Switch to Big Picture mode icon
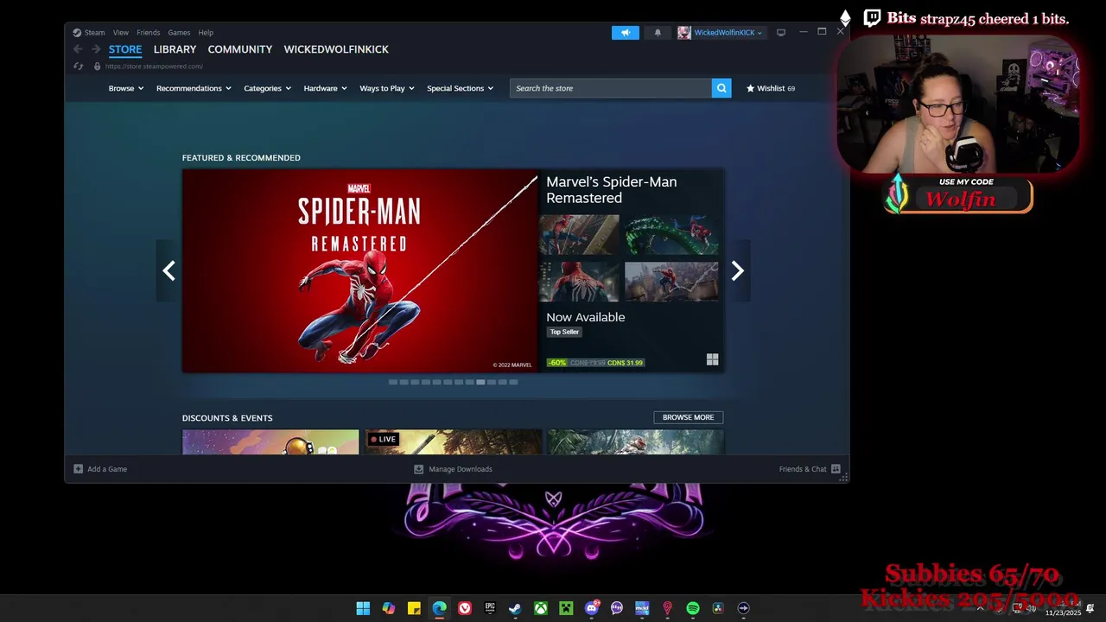The image size is (1106, 622). [781, 33]
